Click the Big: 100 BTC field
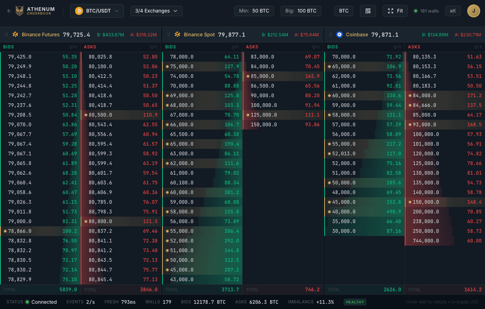485x309 pixels. coord(301,11)
